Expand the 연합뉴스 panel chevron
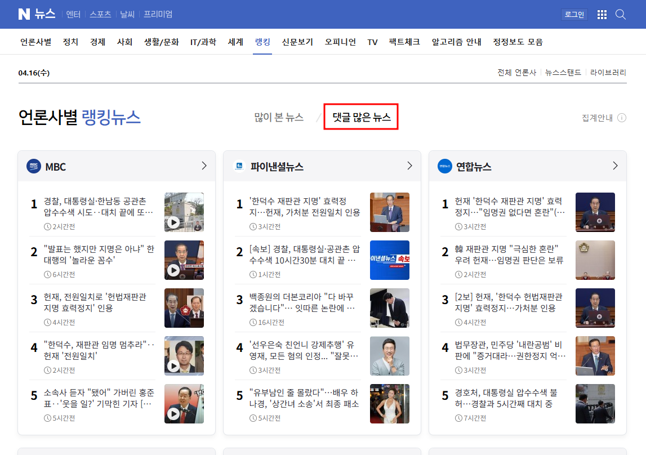Image resolution: width=646 pixels, height=455 pixels. coord(615,166)
